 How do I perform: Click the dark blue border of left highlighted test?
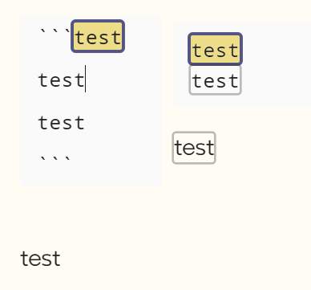tap(98, 21)
